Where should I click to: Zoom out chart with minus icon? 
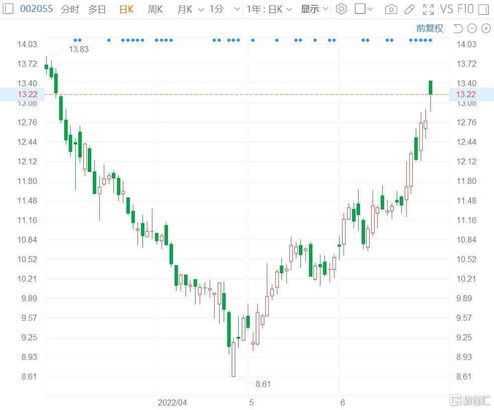[471, 29]
